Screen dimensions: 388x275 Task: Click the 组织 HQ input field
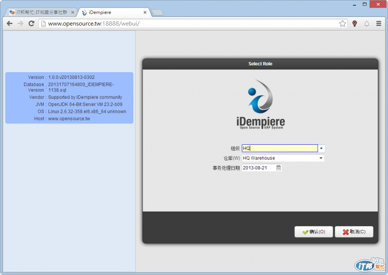pyautogui.click(x=280, y=148)
